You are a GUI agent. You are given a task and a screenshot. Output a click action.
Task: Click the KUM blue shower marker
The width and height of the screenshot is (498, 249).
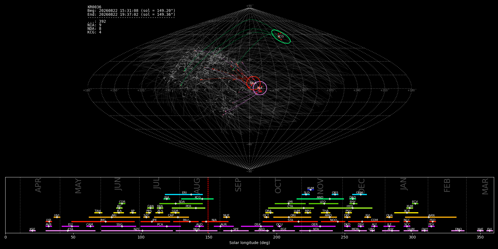(x=311, y=190)
